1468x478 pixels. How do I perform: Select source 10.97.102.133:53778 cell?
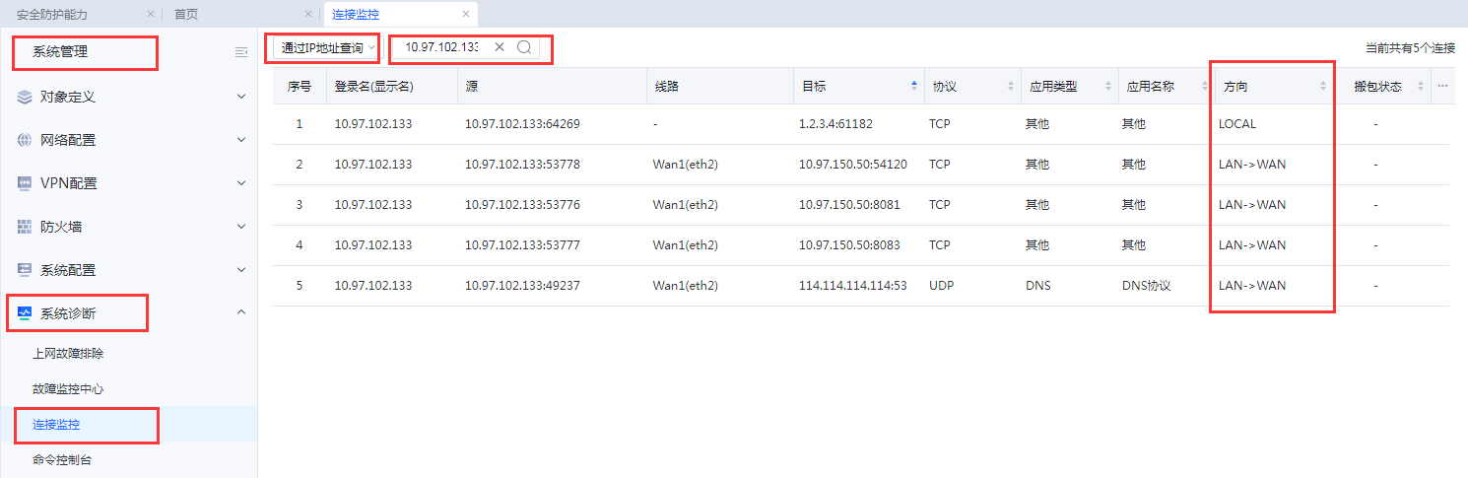tap(522, 165)
